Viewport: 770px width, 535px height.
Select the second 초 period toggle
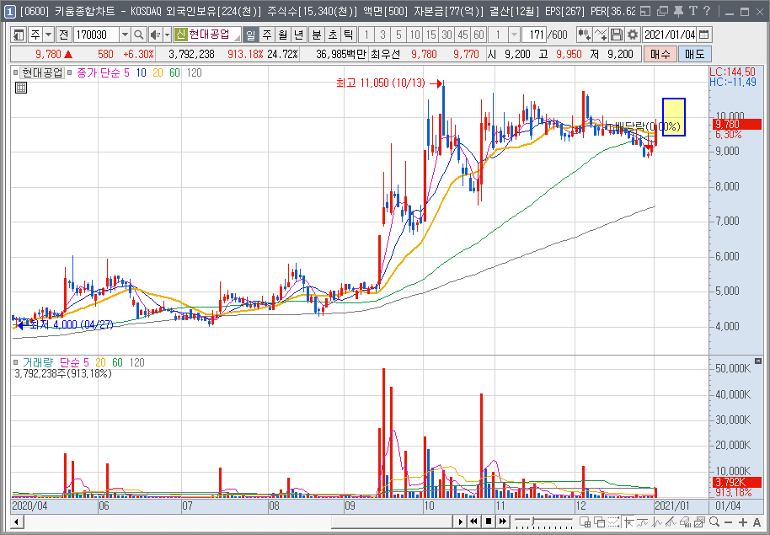click(333, 35)
